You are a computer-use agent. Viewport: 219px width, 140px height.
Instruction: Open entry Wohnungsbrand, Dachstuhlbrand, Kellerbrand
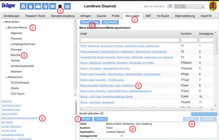(123, 52)
